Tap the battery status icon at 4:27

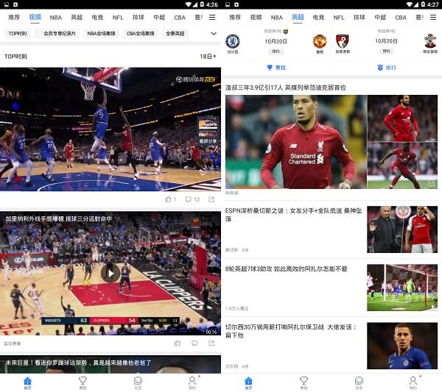[x=423, y=4]
